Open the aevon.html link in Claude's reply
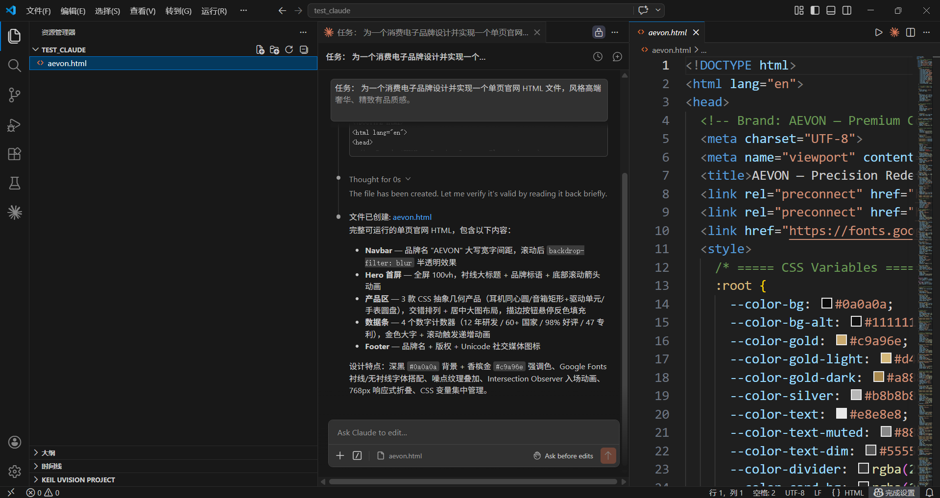Image resolution: width=940 pixels, height=498 pixels. (x=411, y=217)
